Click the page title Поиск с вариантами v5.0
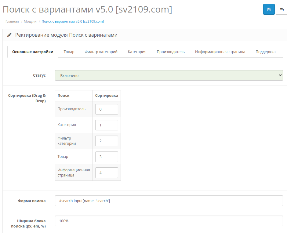 click(x=87, y=9)
